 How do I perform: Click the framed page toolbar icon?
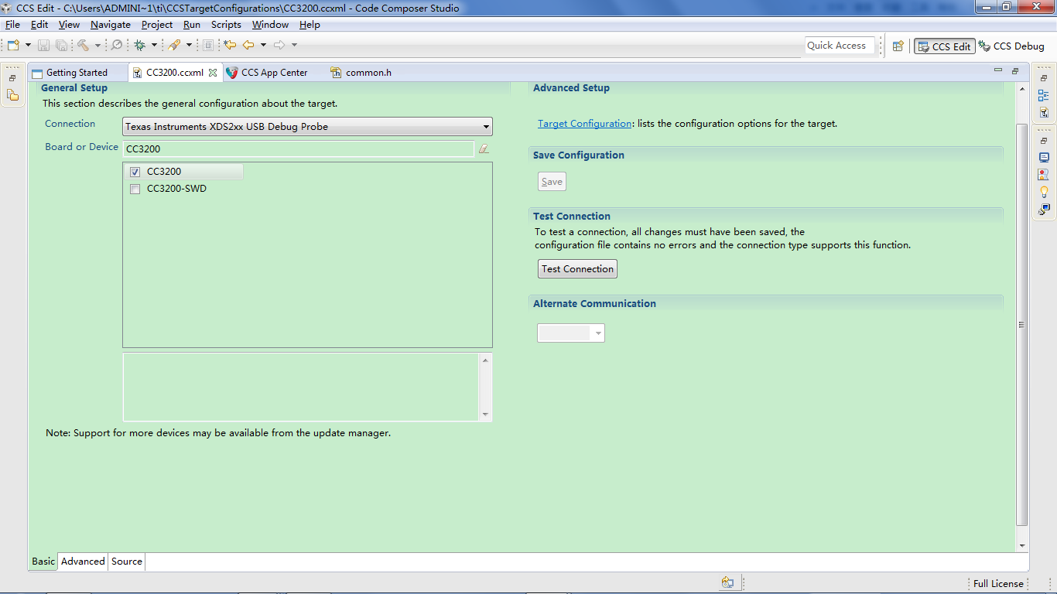(208, 45)
